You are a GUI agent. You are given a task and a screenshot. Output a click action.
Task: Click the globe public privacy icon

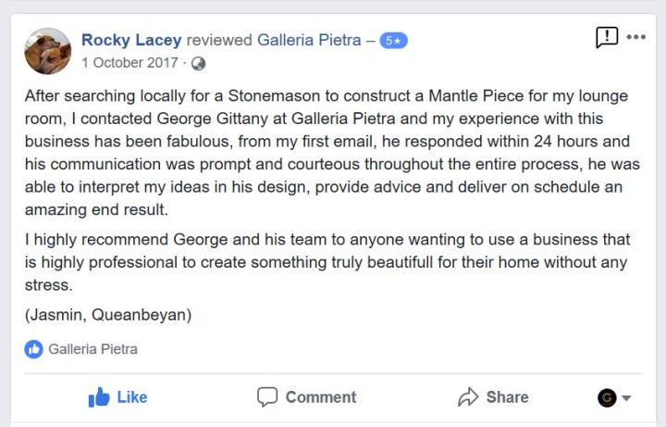[x=198, y=64]
